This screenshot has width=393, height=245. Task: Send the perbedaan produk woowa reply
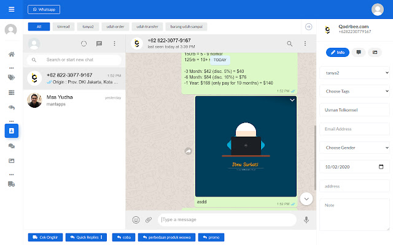click(166, 237)
